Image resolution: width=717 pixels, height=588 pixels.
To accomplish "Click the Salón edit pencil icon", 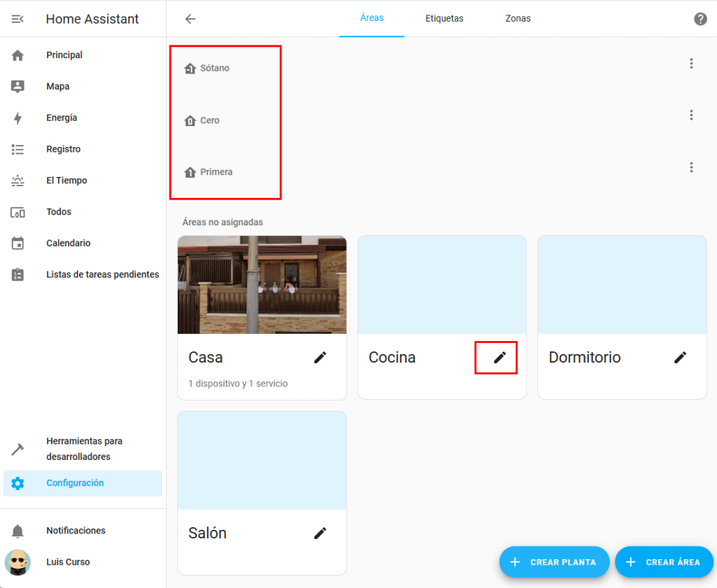I will pos(320,533).
